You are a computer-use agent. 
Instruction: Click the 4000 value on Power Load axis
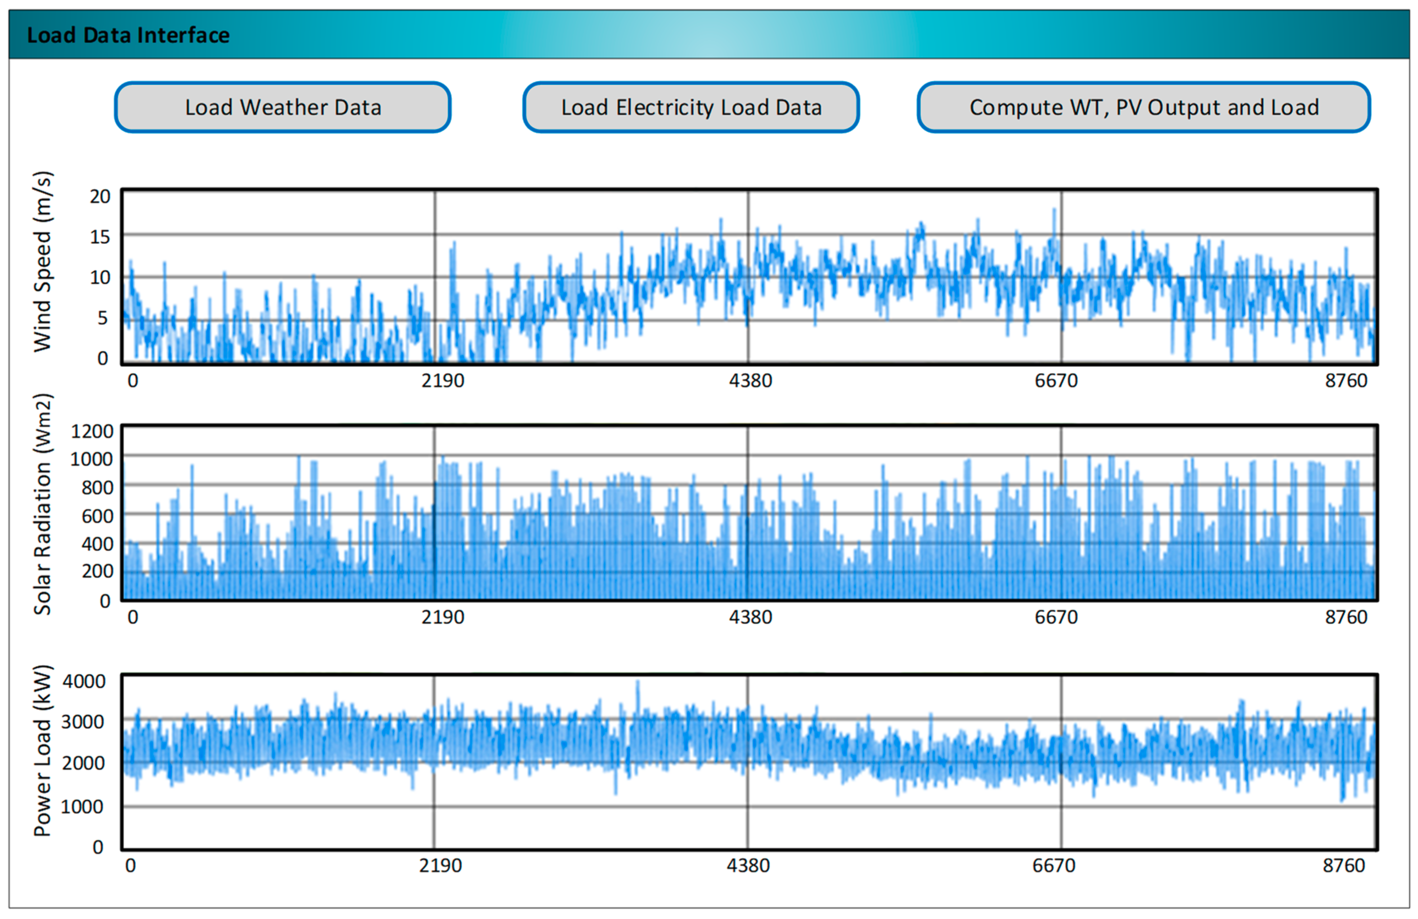(84, 681)
